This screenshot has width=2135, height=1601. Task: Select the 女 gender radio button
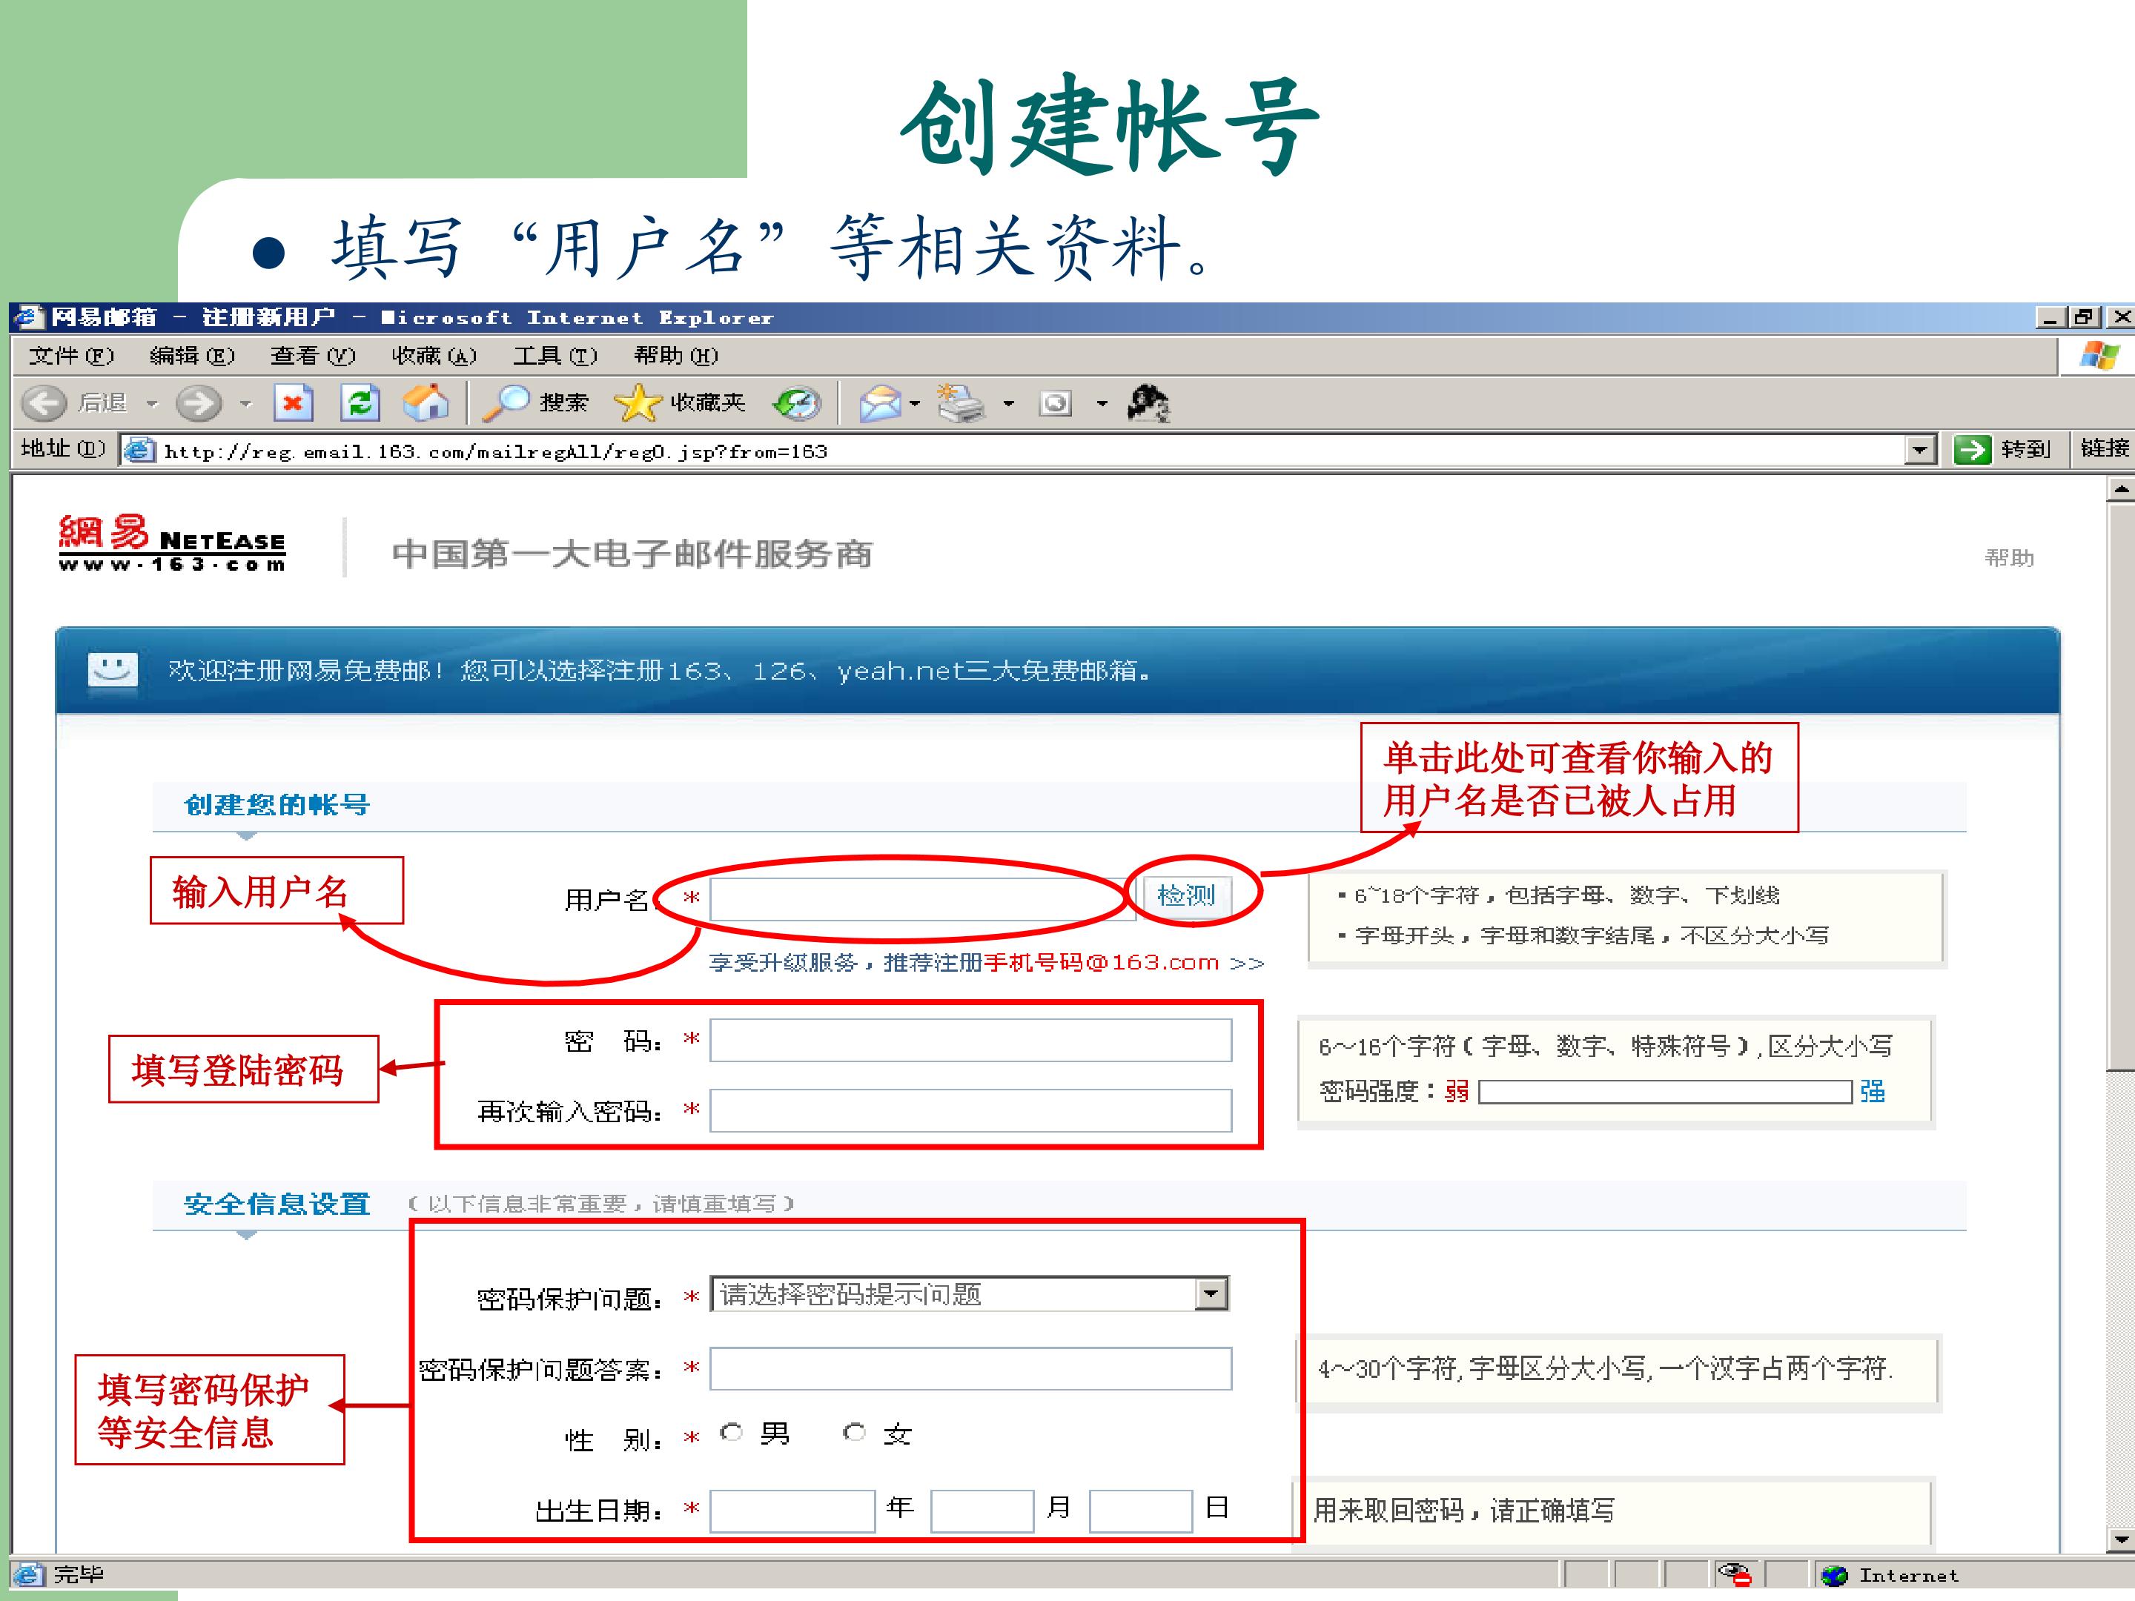[854, 1432]
